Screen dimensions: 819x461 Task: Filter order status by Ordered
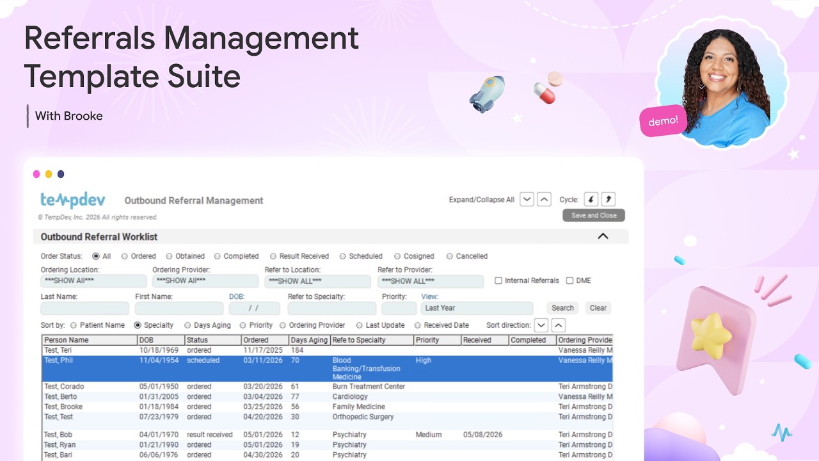click(x=125, y=256)
